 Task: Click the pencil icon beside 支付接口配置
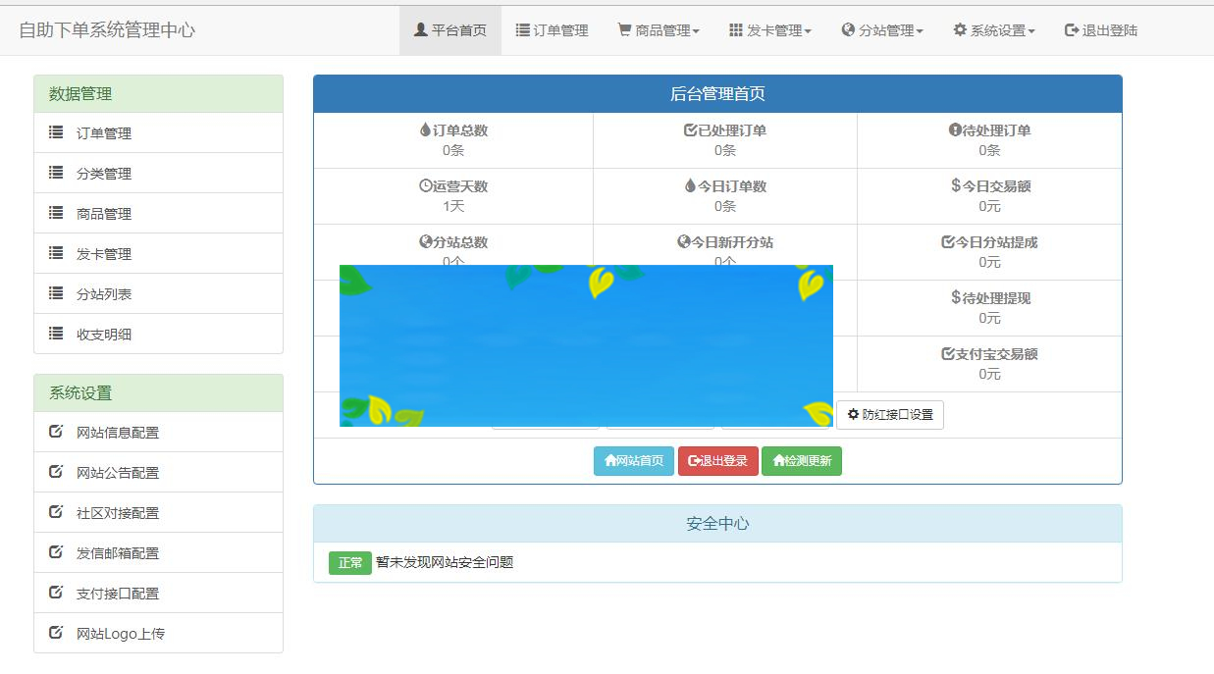click(56, 592)
